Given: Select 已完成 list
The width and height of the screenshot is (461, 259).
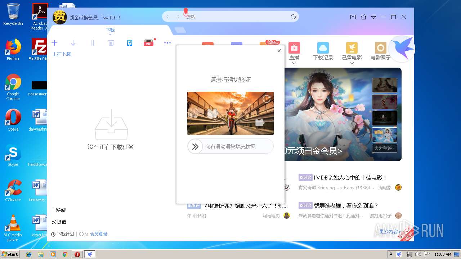Looking at the screenshot, I should pos(59,210).
